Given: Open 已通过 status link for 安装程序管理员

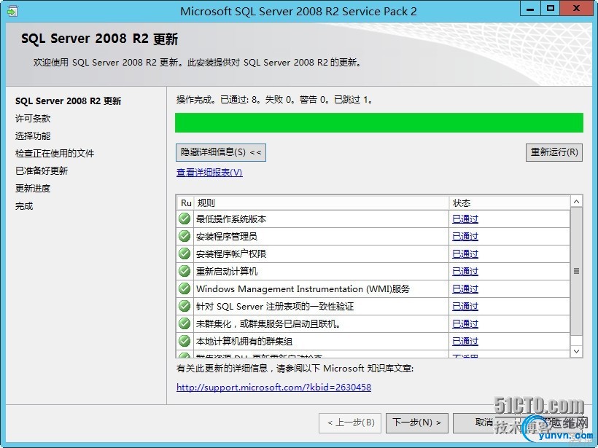Looking at the screenshot, I should pos(465,237).
